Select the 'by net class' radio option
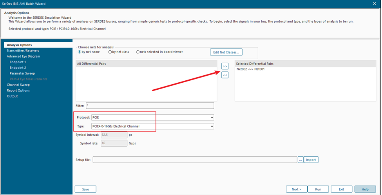The image size is (382, 195). click(110, 52)
